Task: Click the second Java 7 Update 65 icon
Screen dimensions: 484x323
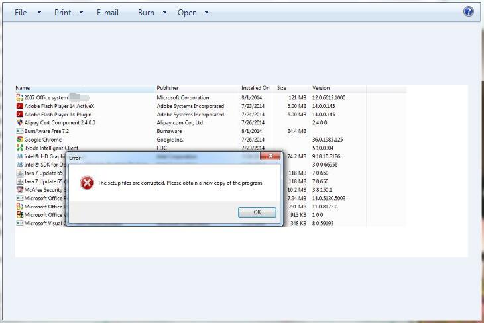Action: point(19,181)
